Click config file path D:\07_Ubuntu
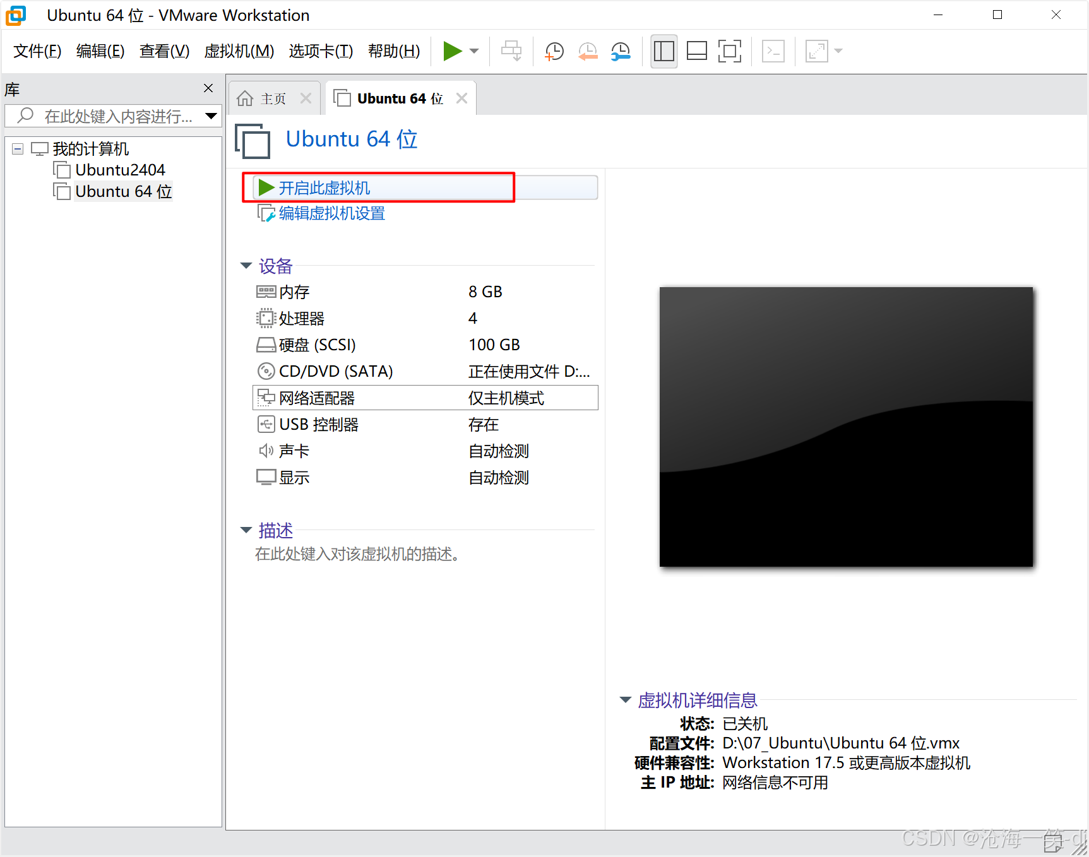The height and width of the screenshot is (857, 1089). 841,743
